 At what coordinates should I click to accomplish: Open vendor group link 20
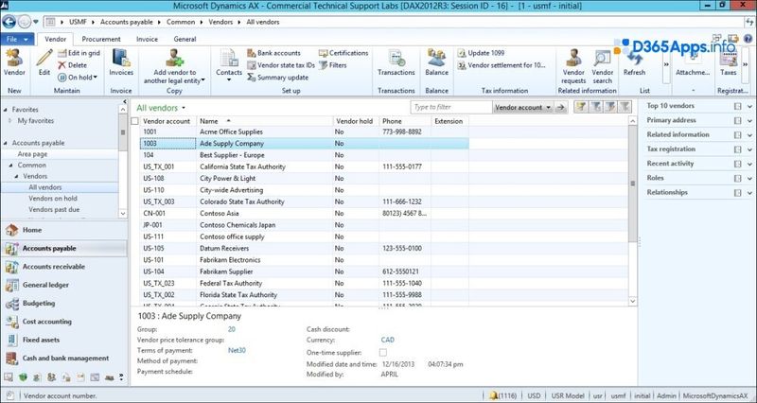coord(232,329)
